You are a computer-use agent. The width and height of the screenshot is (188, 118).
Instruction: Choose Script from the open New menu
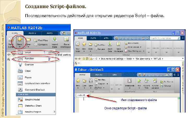(x=36, y=52)
